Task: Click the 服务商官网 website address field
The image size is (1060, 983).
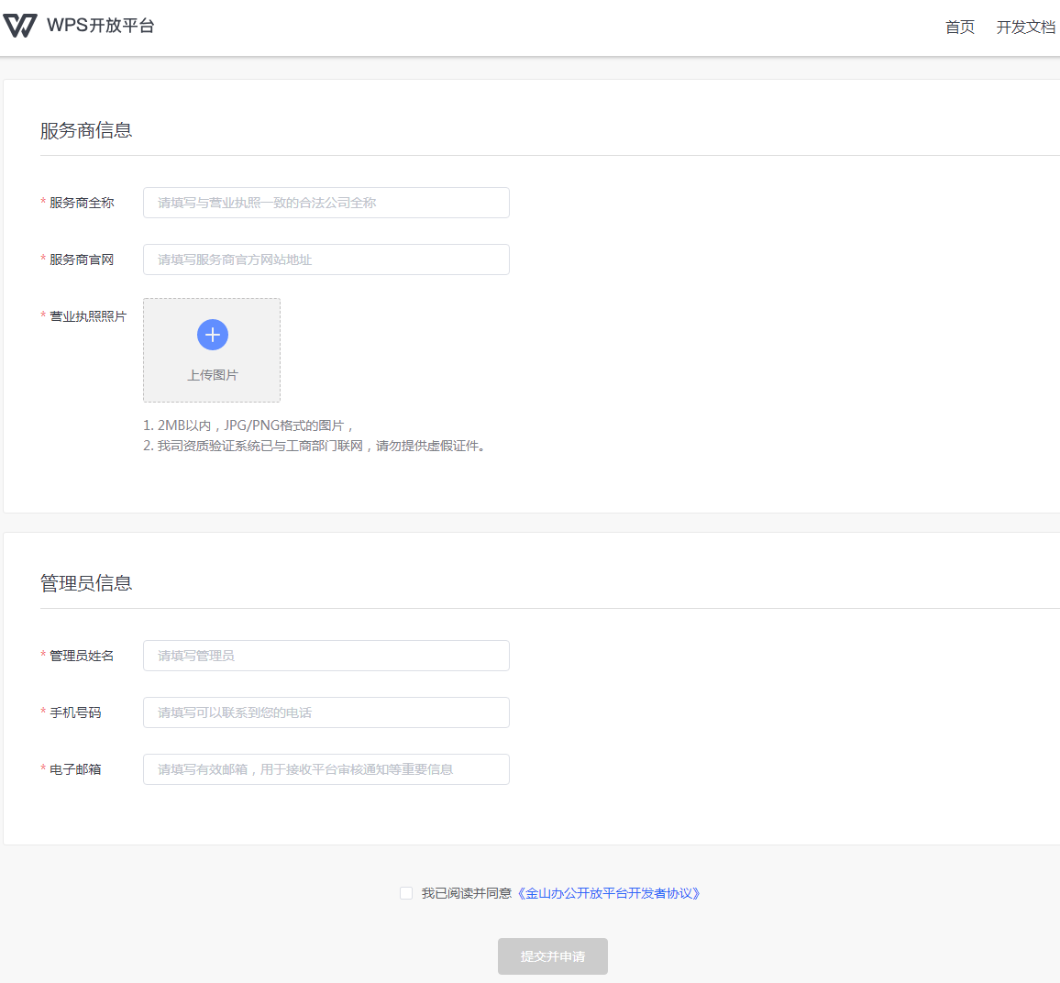Action: click(326, 260)
